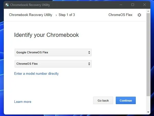This screenshot has width=154, height=116.
Task: Click the Step 1 of 3 text
Action: pyautogui.click(x=67, y=15)
